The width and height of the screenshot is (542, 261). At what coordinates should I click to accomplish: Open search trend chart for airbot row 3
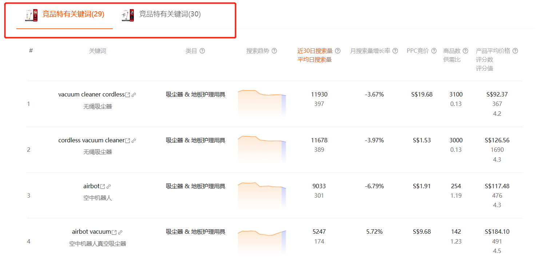[262, 195]
